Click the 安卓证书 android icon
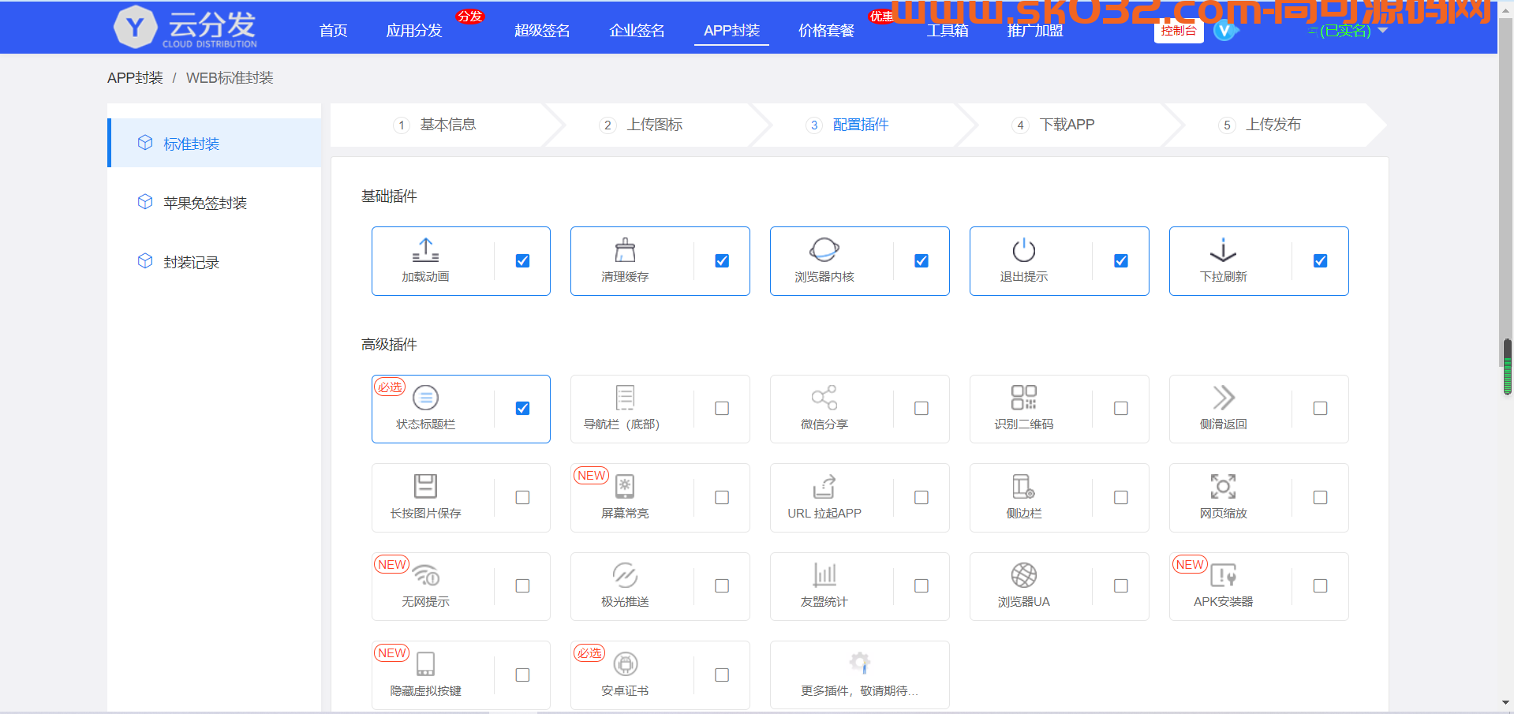Viewport: 1514px width, 714px height. [626, 664]
